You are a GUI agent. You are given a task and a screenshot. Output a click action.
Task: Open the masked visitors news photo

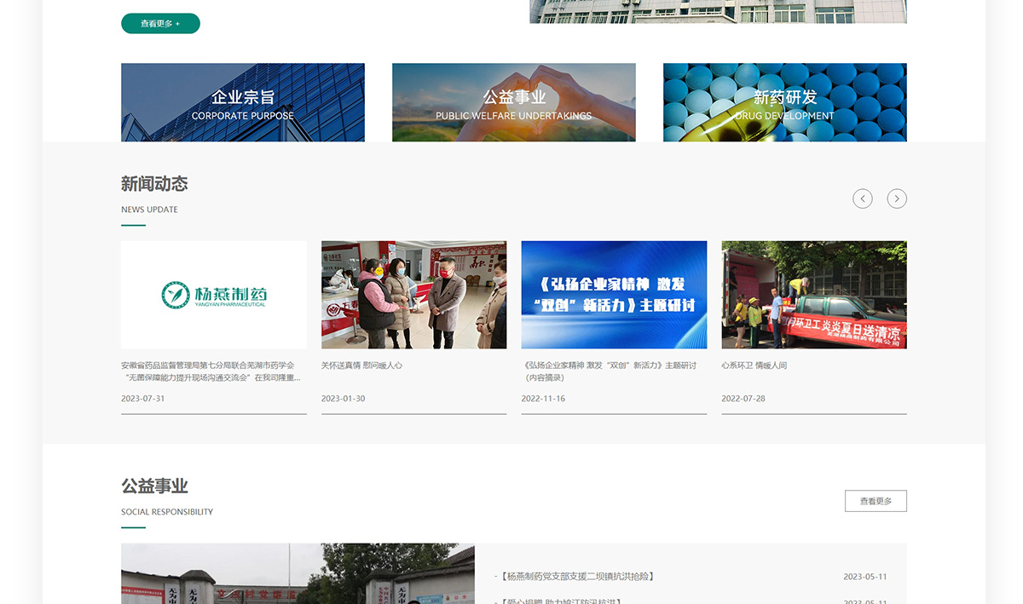(414, 295)
